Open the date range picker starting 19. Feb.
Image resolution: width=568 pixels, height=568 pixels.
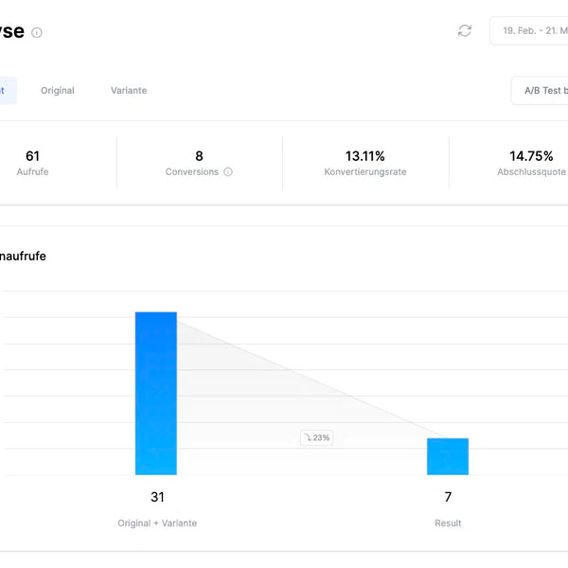pyautogui.click(x=530, y=30)
